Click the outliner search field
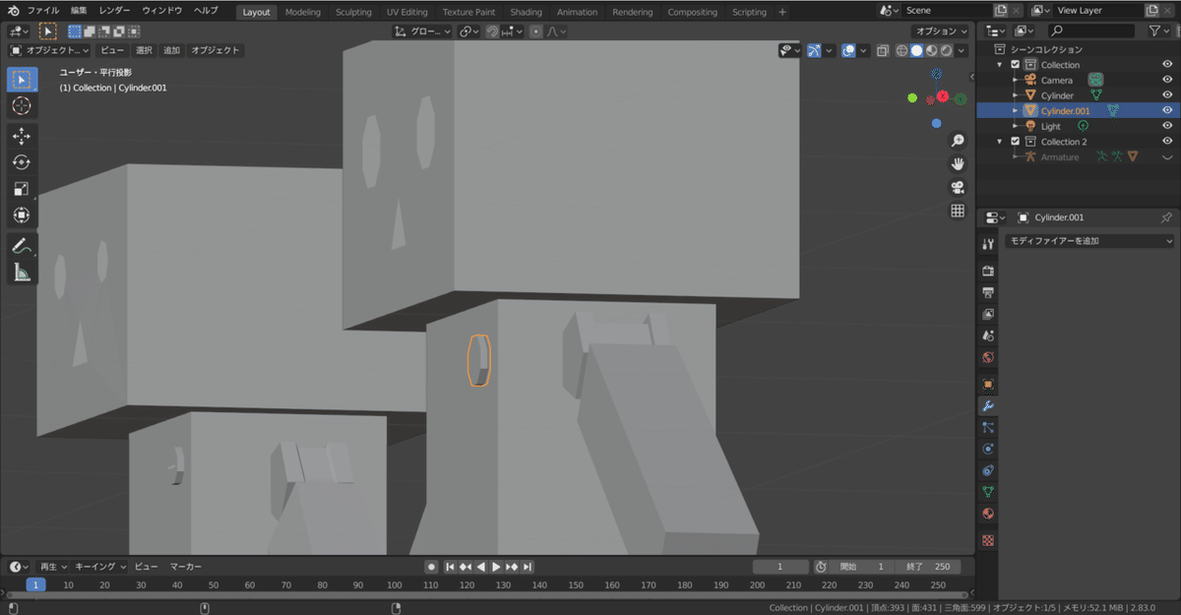 pyautogui.click(x=1093, y=31)
